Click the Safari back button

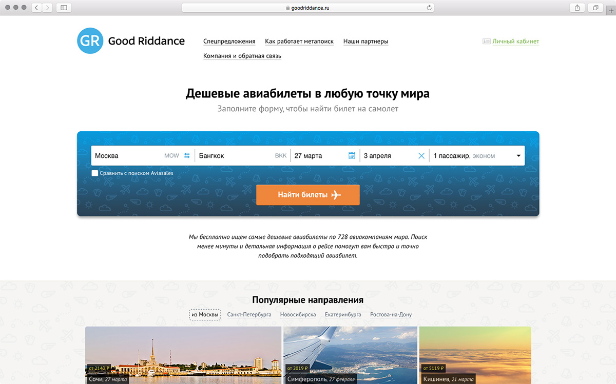(x=37, y=8)
